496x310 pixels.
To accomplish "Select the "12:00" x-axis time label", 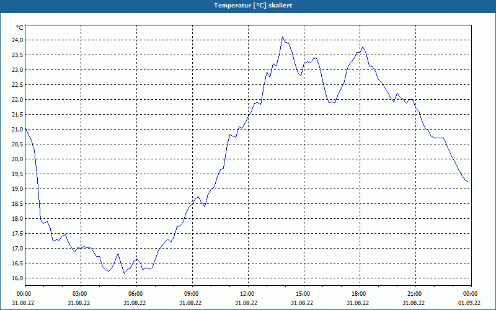I will tap(248, 294).
